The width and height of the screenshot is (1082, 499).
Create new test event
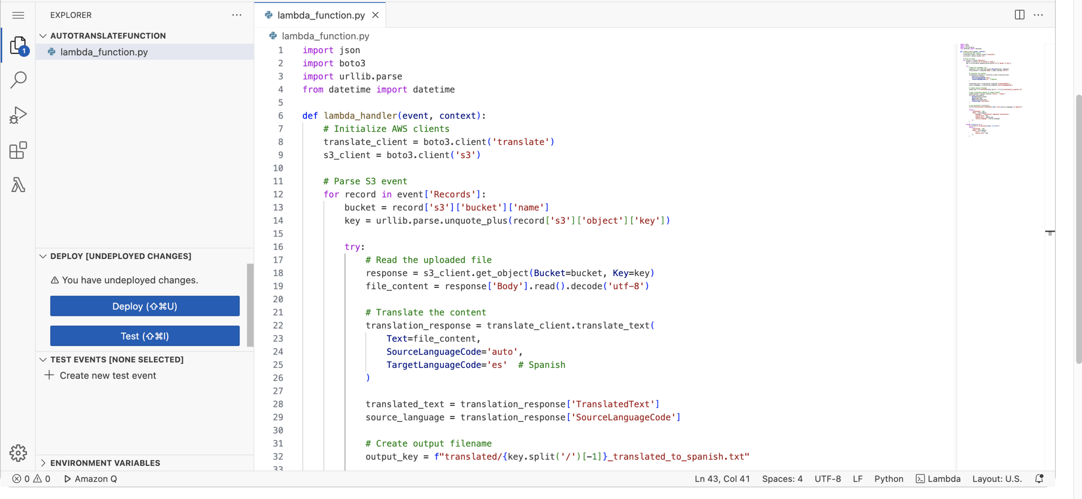point(107,376)
